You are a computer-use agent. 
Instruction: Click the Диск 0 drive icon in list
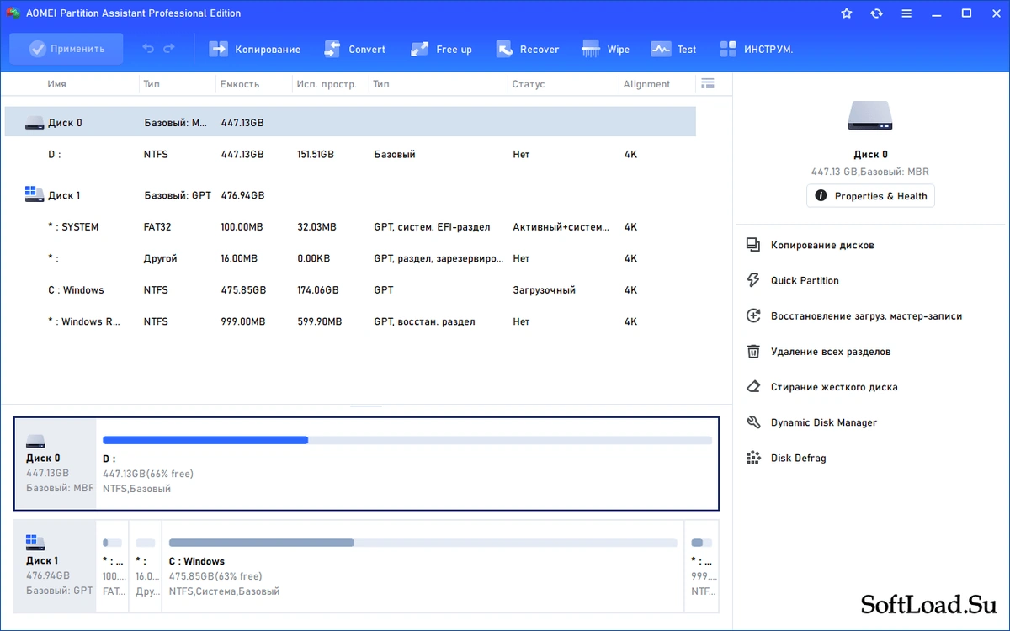35,123
